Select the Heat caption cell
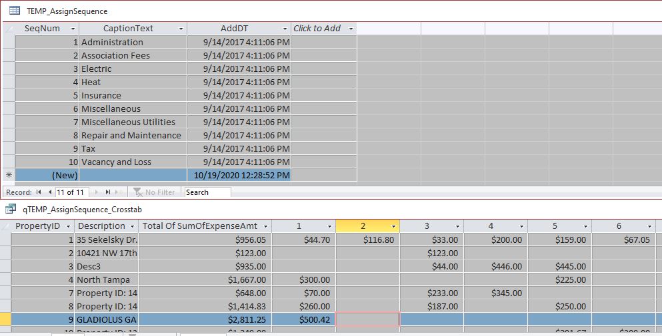Image resolution: width=662 pixels, height=336 pixels. coord(133,82)
